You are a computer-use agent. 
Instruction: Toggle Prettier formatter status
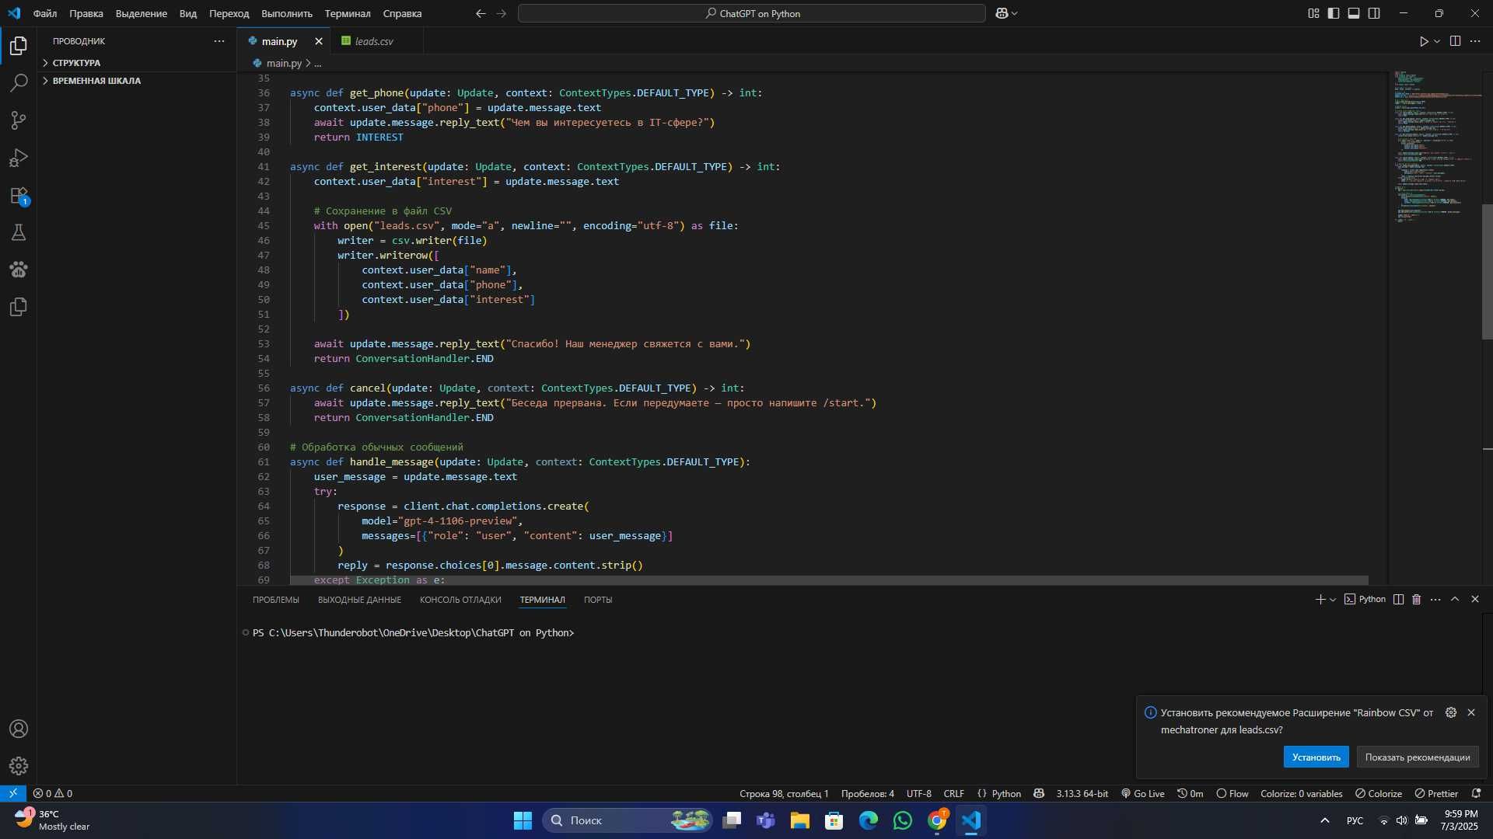point(1436,793)
